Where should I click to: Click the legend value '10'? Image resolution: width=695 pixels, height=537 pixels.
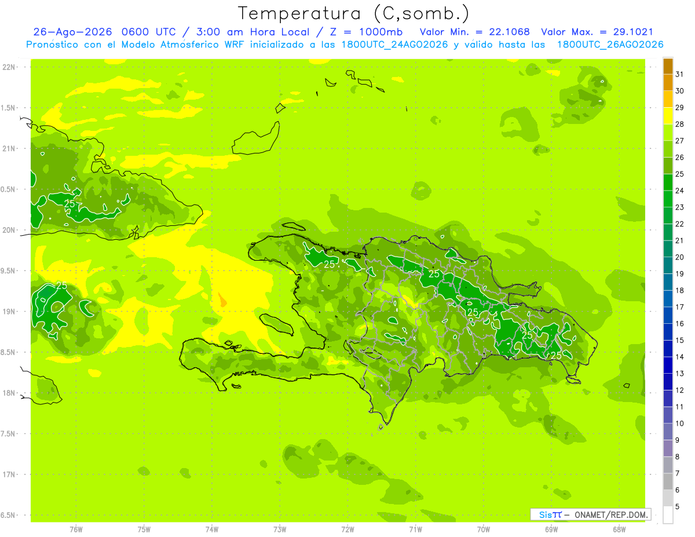(679, 423)
